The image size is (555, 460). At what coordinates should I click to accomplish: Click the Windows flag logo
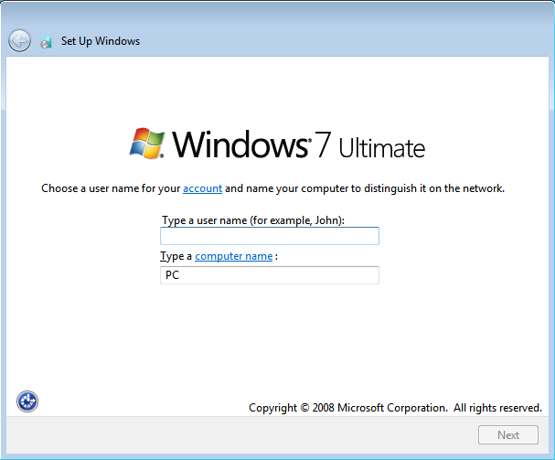click(147, 144)
